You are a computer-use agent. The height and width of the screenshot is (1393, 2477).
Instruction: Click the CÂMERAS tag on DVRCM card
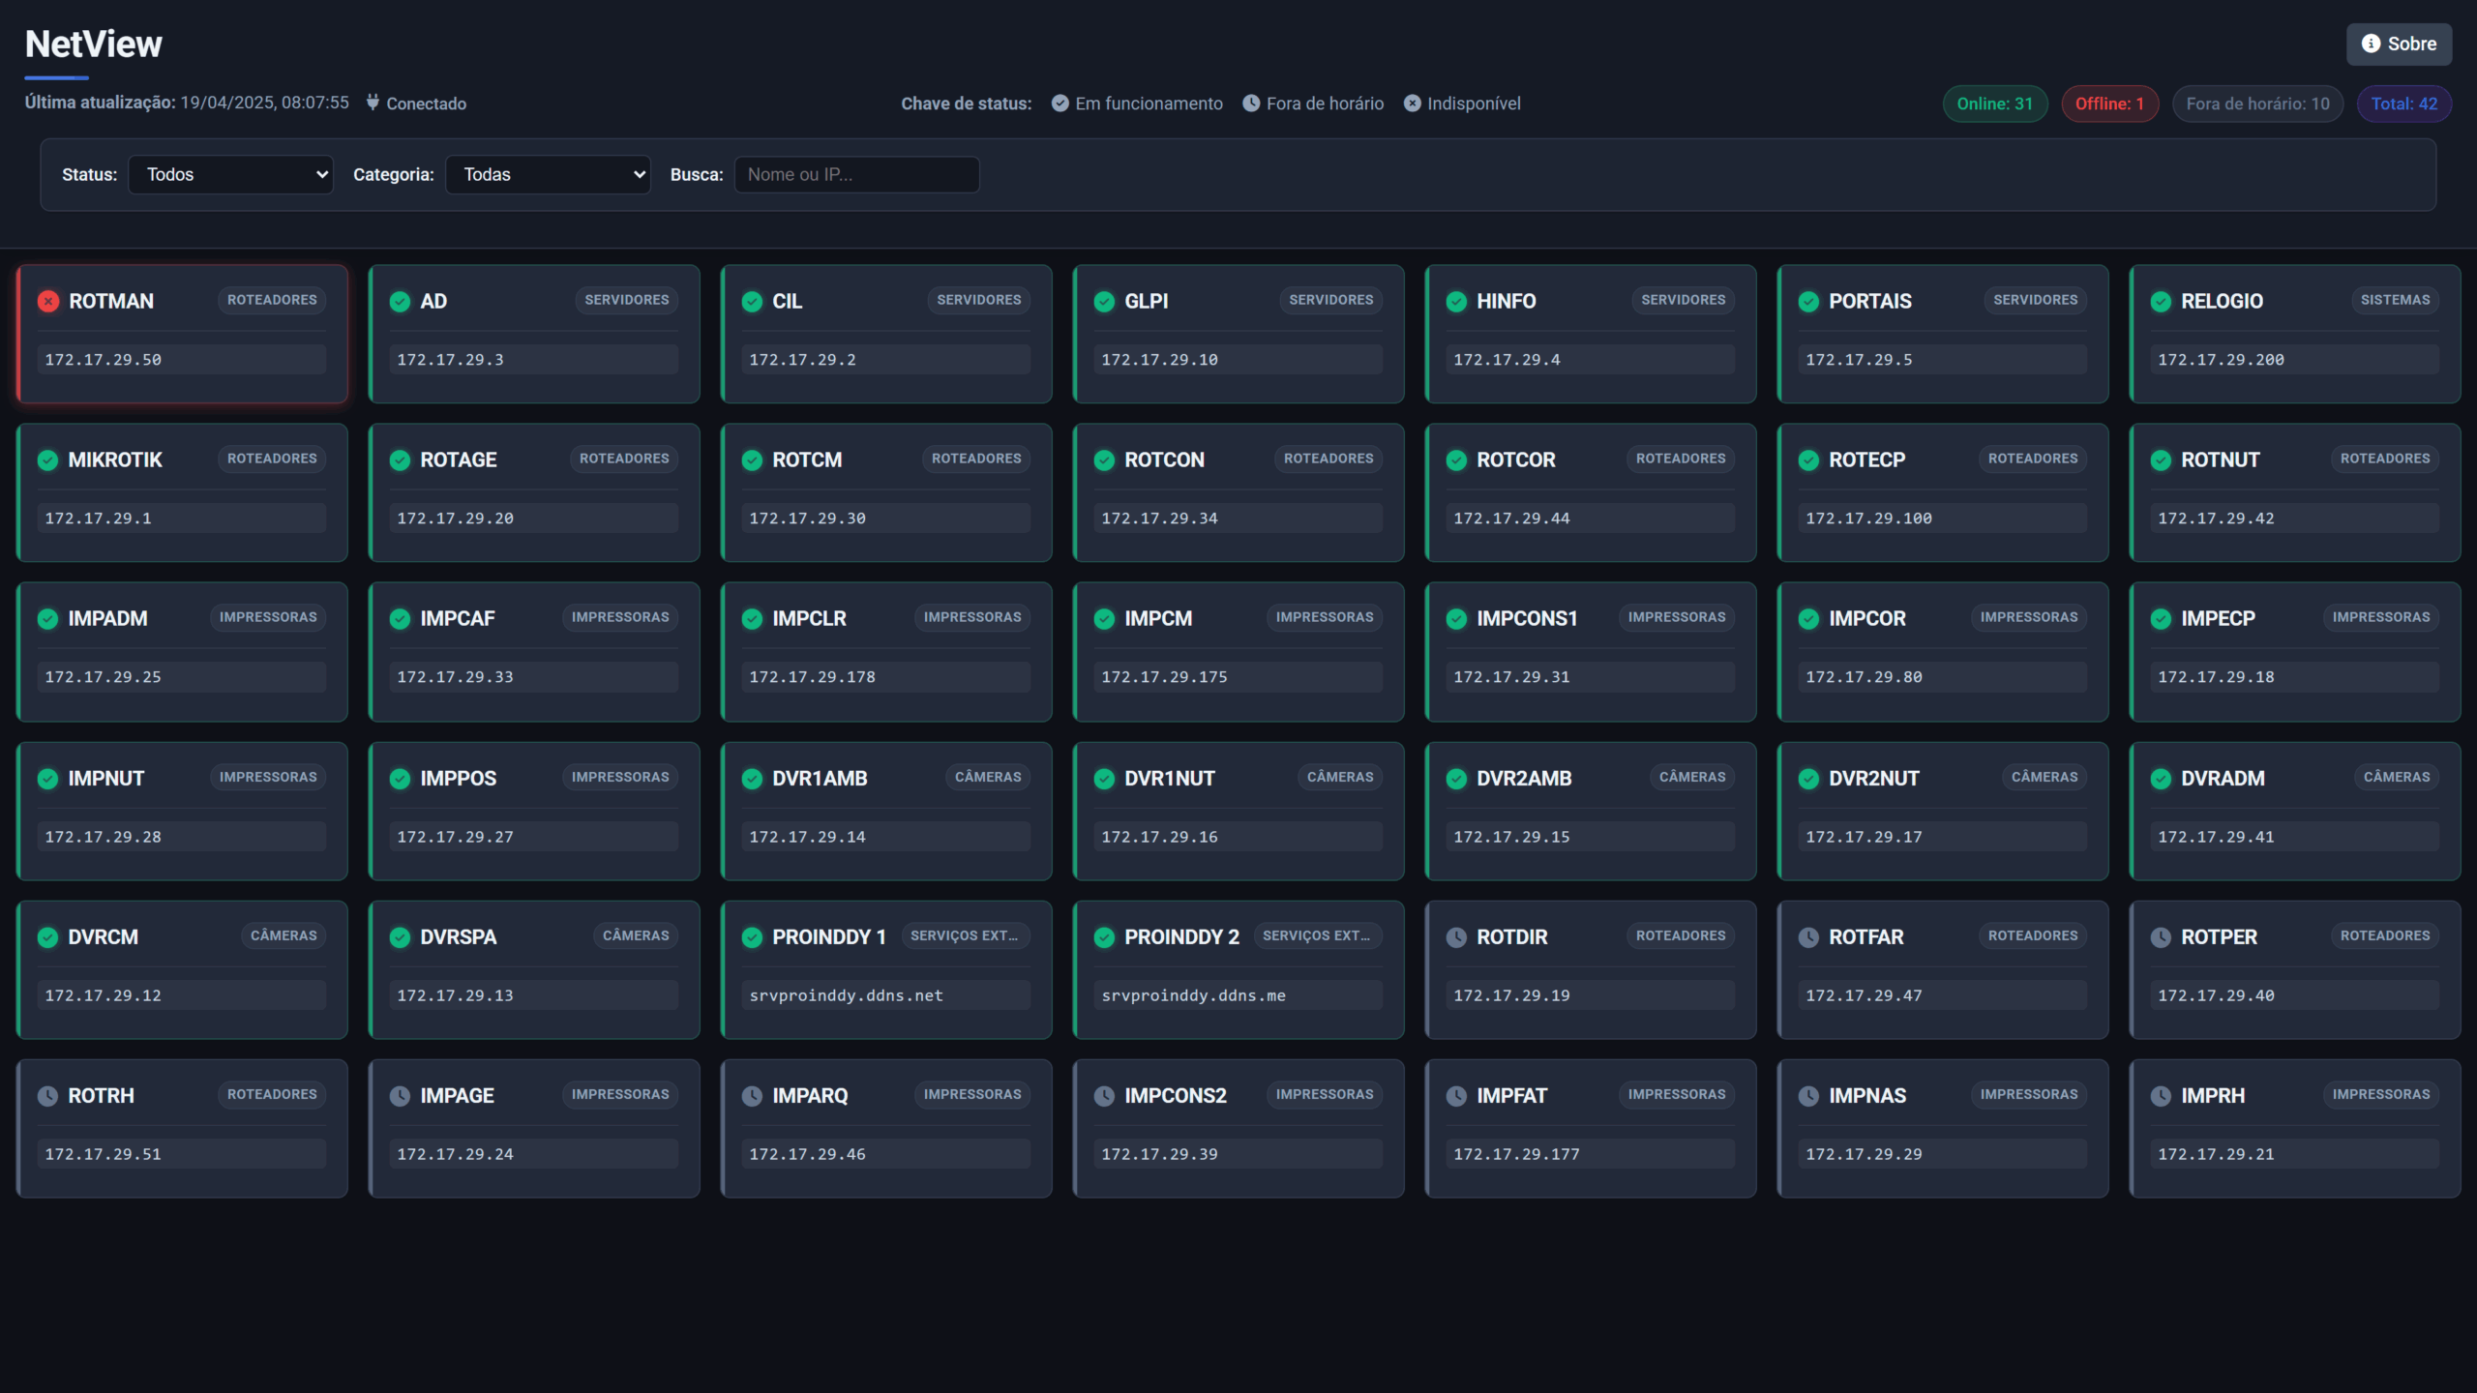pos(284,935)
